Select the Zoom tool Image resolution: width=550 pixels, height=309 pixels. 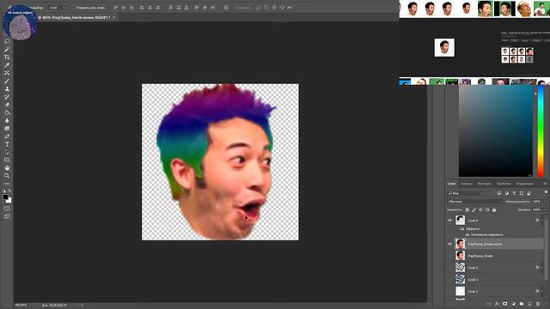click(x=7, y=176)
